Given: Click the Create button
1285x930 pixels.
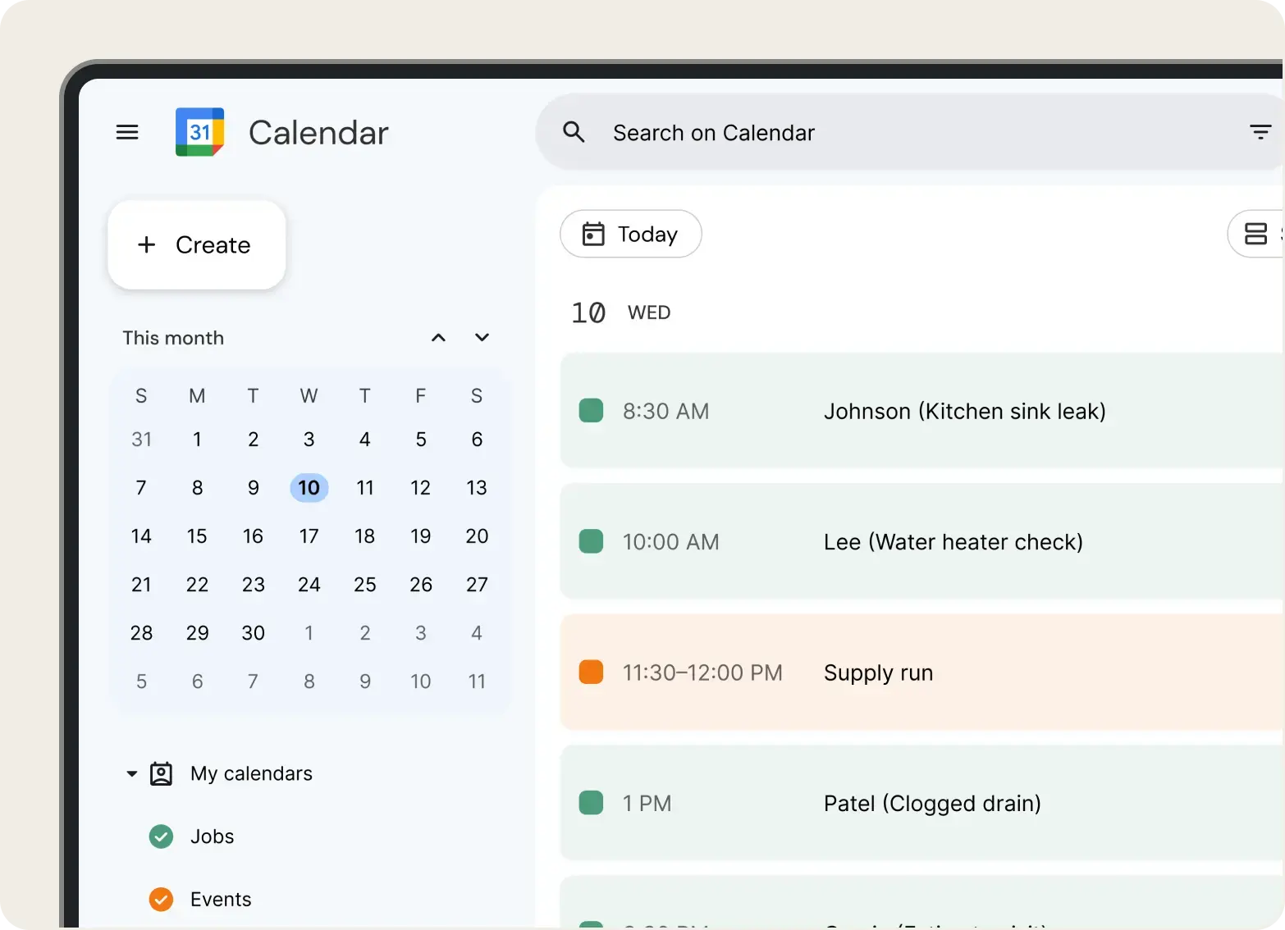Looking at the screenshot, I should pos(197,244).
